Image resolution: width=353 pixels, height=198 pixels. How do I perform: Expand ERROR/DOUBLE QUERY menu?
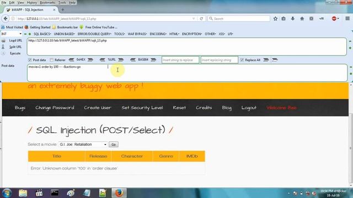[x=94, y=34]
